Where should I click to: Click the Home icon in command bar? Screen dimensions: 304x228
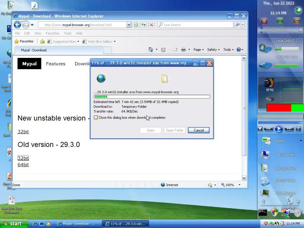[x=151, y=50]
